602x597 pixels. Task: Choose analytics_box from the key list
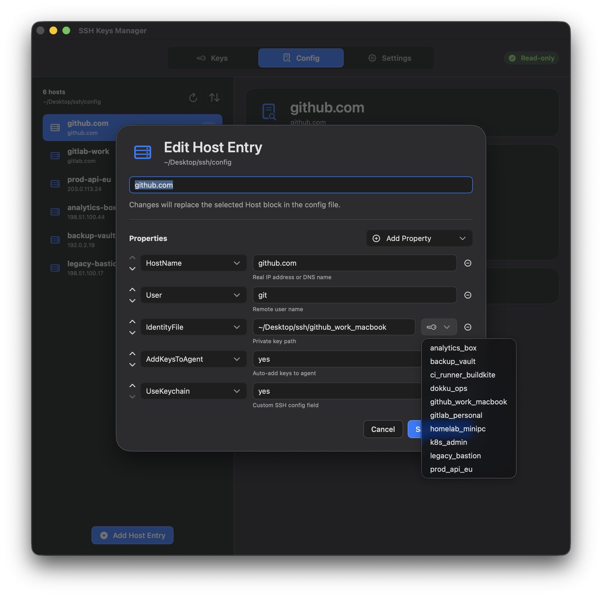469,348
